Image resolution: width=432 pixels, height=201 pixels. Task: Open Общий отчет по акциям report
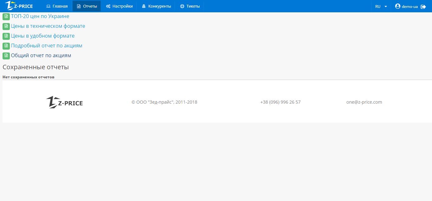[x=41, y=56]
